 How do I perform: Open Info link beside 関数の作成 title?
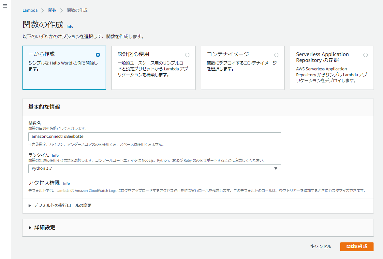(x=70, y=26)
